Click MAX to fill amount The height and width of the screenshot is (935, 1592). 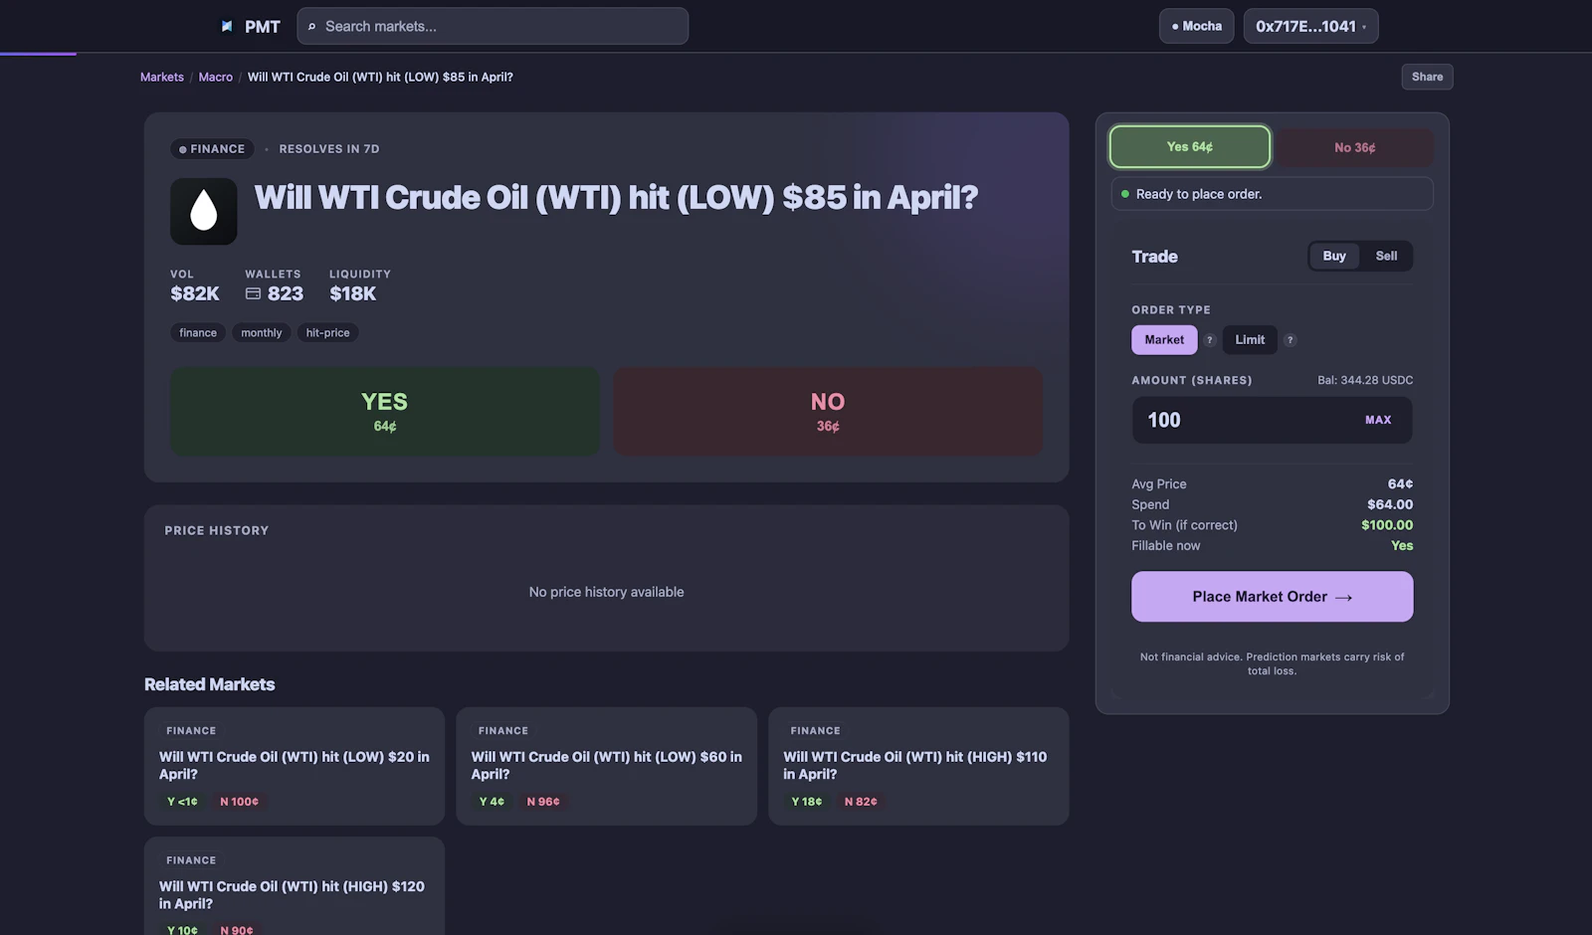coord(1378,420)
